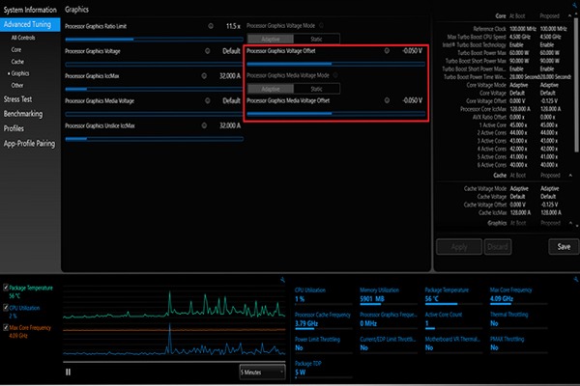Click info icon beside Processor Graphics IccMax
The height and width of the screenshot is (386, 580).
[x=204, y=75]
